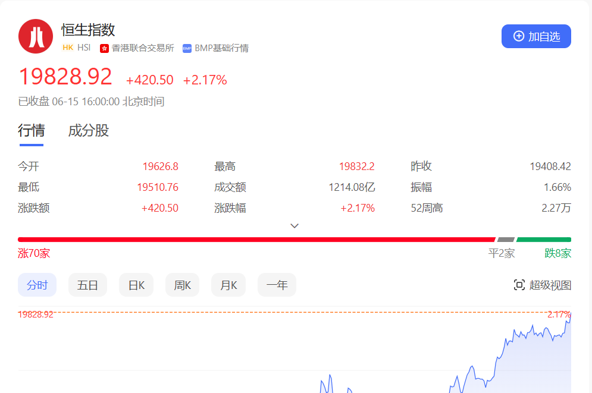This screenshot has width=592, height=393.
Task: Click the Hang Seng Index red logo
Action: click(x=36, y=36)
